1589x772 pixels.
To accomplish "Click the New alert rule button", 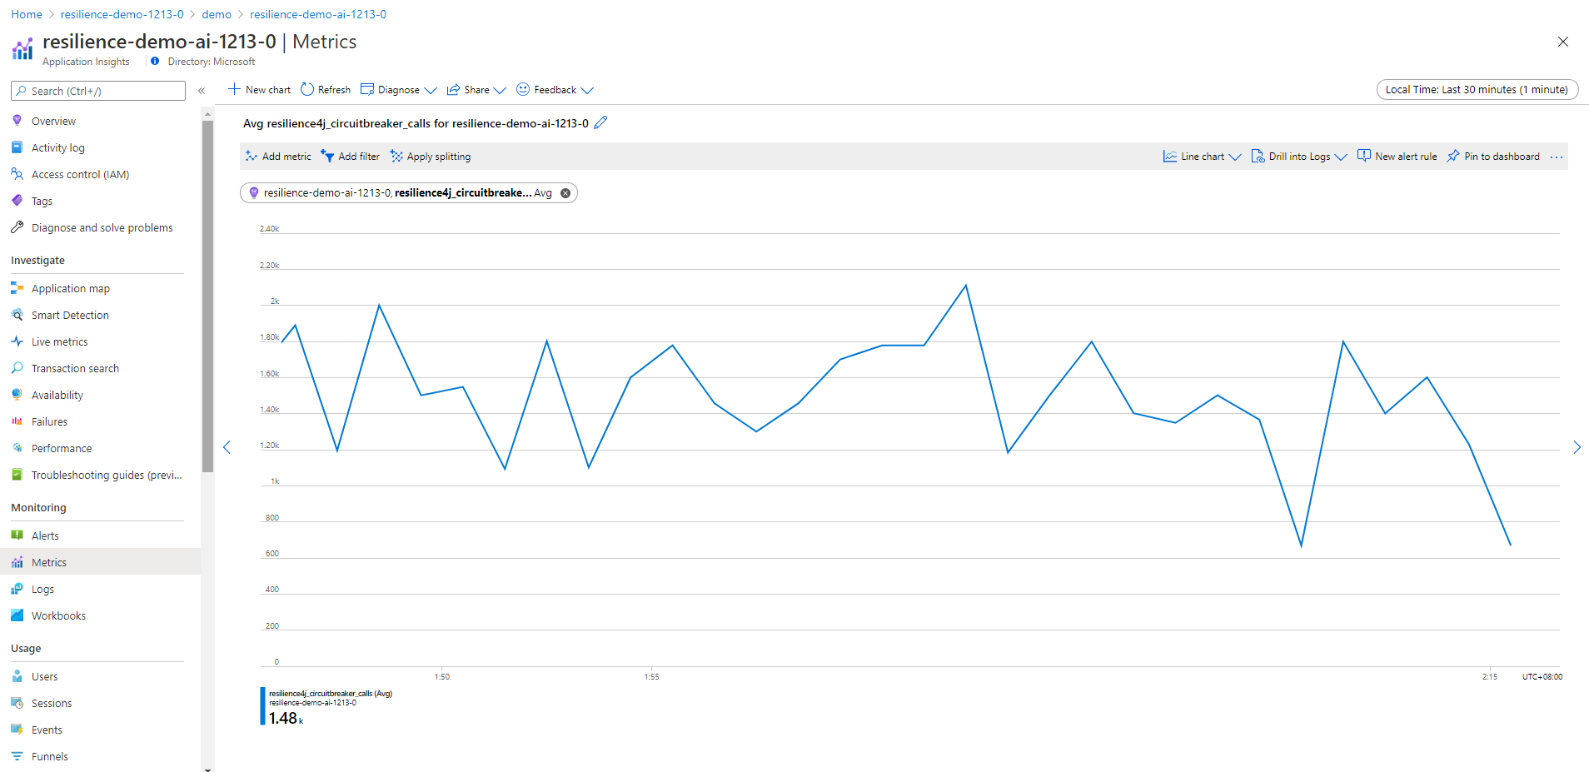I will 1397,157.
